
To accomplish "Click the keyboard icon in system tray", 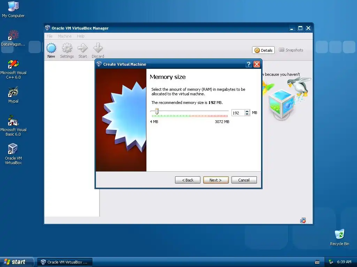I will [317, 262].
